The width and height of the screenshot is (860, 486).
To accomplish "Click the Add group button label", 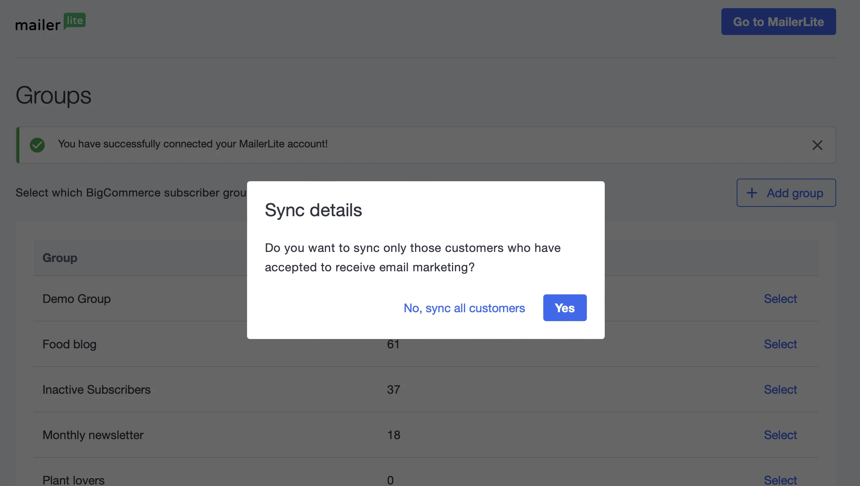I will coord(795,193).
